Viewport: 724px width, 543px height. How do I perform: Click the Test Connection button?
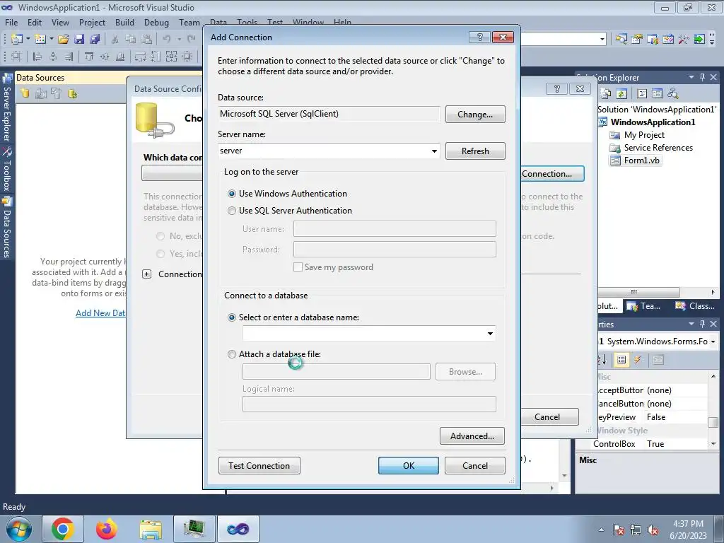coord(259,465)
